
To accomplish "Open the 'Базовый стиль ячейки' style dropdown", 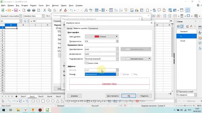I will click(21, 16).
